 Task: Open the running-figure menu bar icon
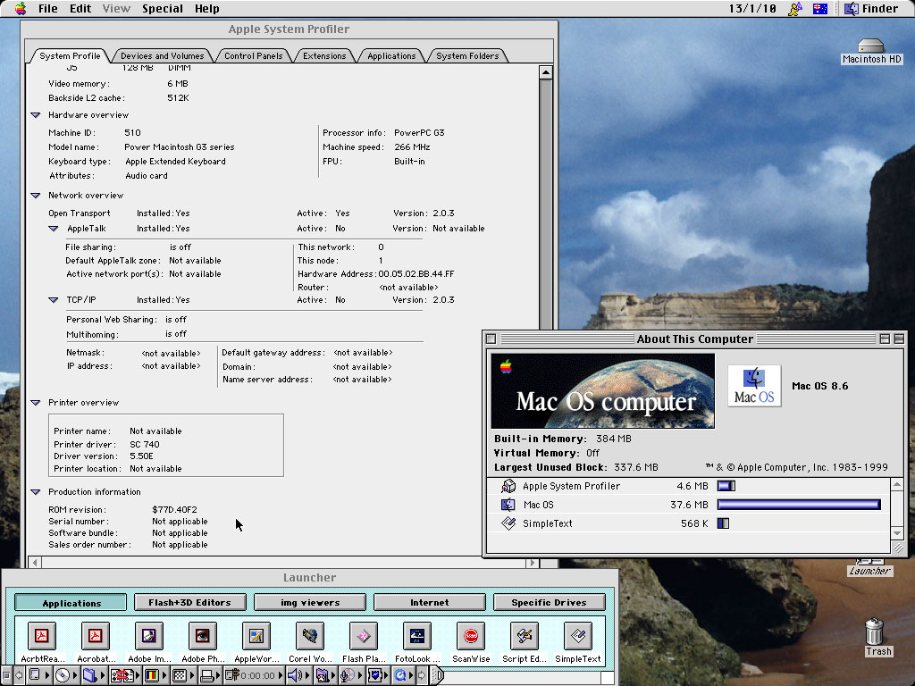(x=794, y=9)
